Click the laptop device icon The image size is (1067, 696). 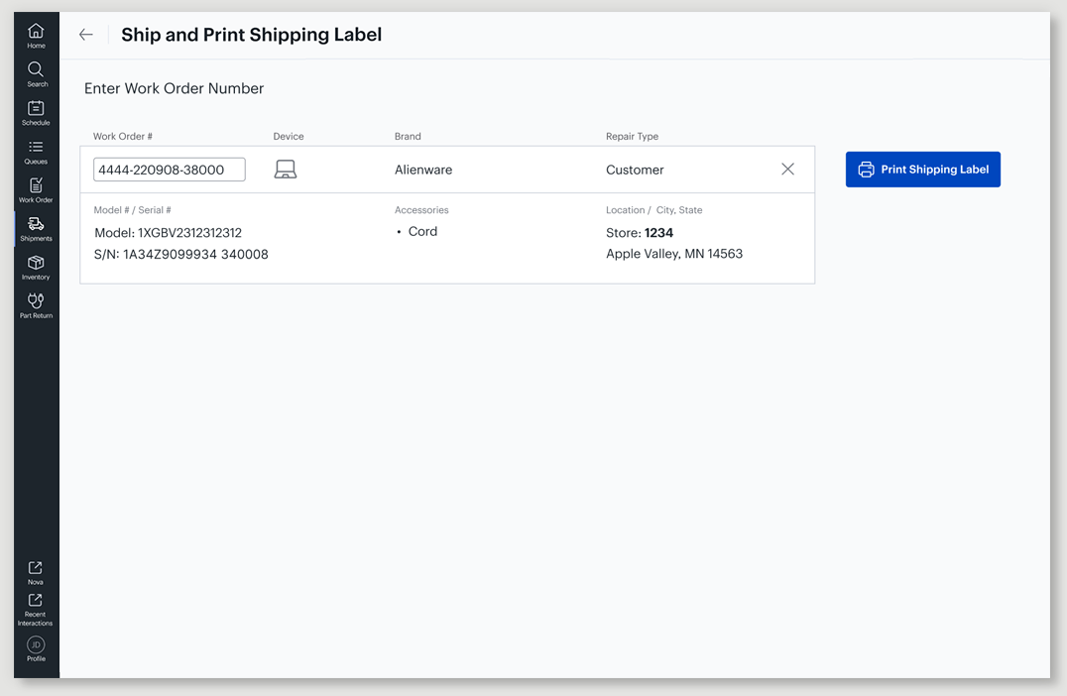click(x=286, y=170)
